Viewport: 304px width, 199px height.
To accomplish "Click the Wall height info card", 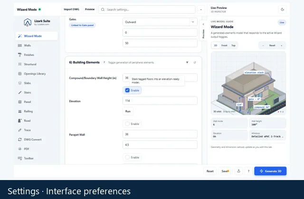I will point(267,123).
